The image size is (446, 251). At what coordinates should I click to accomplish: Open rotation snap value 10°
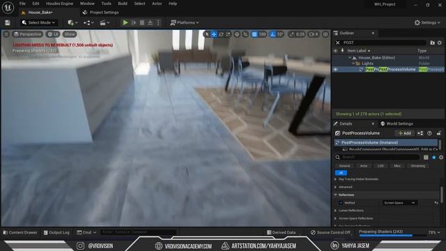pos(280,34)
